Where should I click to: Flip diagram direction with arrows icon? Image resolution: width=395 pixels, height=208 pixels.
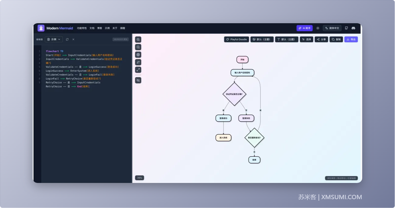(138, 62)
